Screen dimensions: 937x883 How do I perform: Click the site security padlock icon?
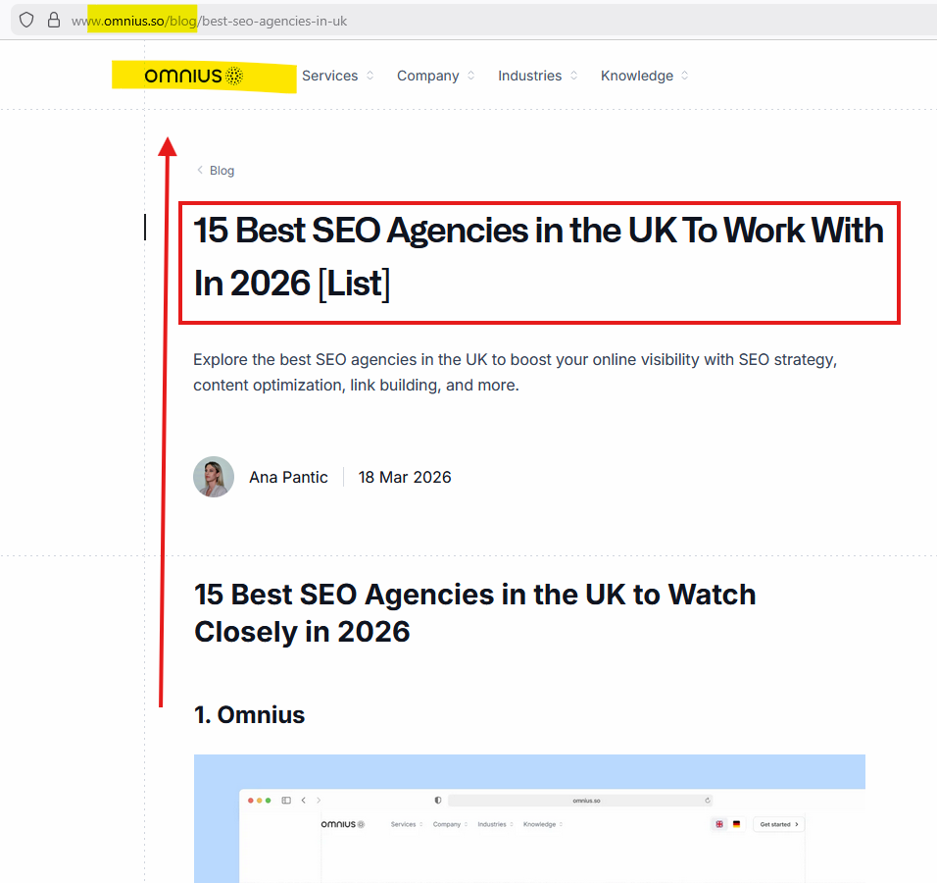(54, 20)
